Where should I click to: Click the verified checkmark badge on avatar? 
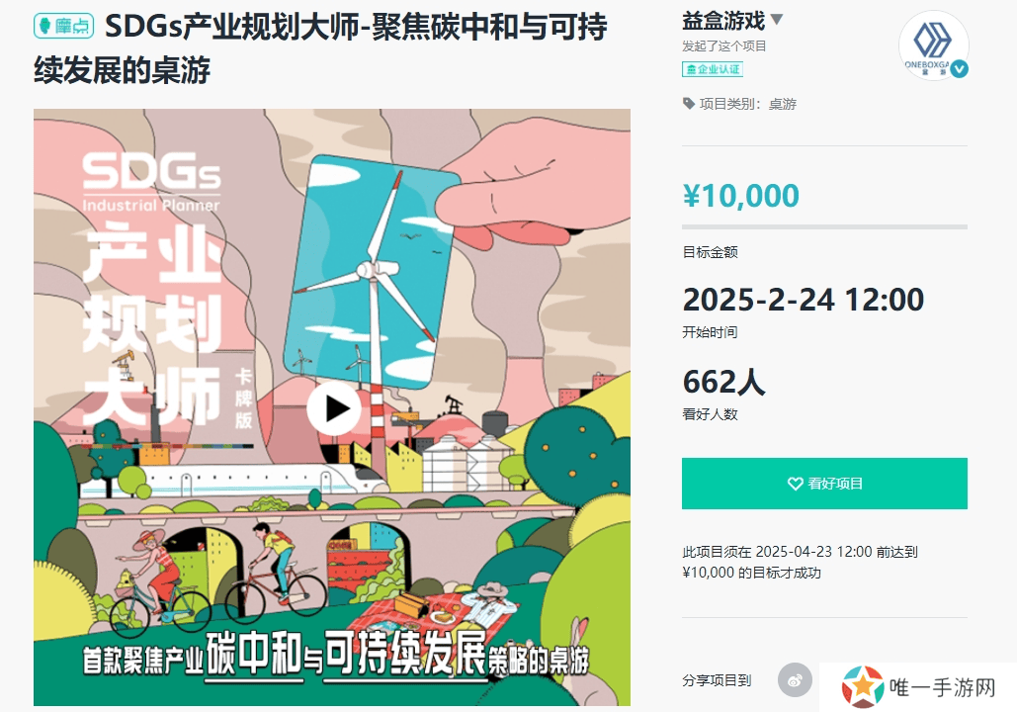pos(960,69)
